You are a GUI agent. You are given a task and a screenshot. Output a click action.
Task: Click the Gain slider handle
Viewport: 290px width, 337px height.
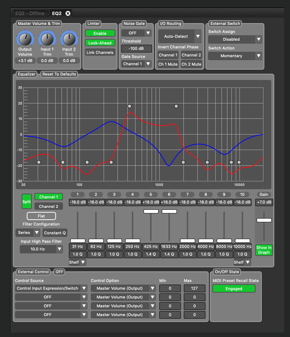(x=264, y=220)
